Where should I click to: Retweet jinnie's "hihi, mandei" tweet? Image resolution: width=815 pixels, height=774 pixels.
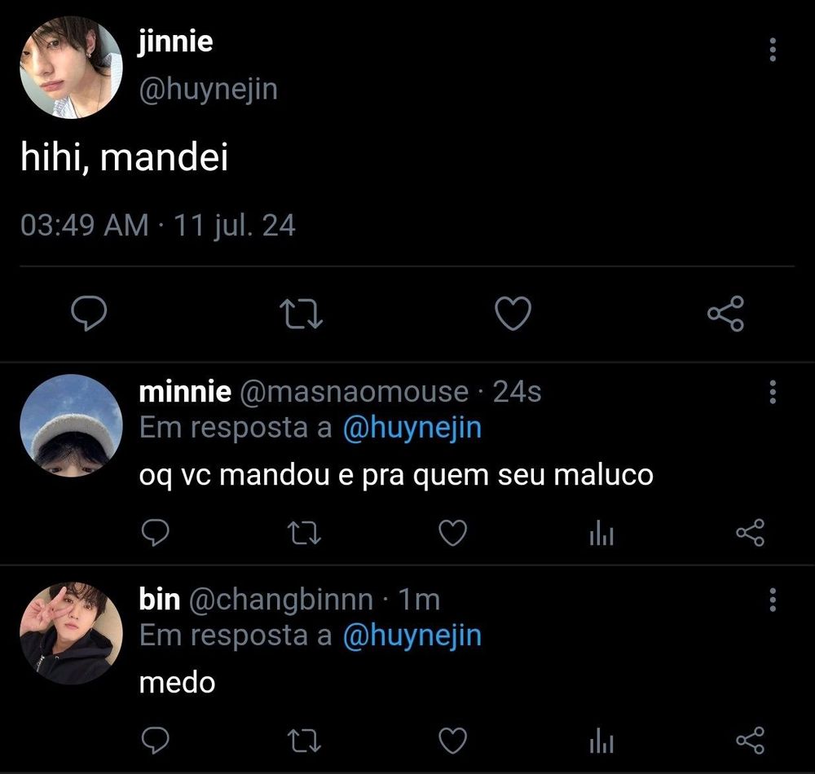tap(302, 314)
